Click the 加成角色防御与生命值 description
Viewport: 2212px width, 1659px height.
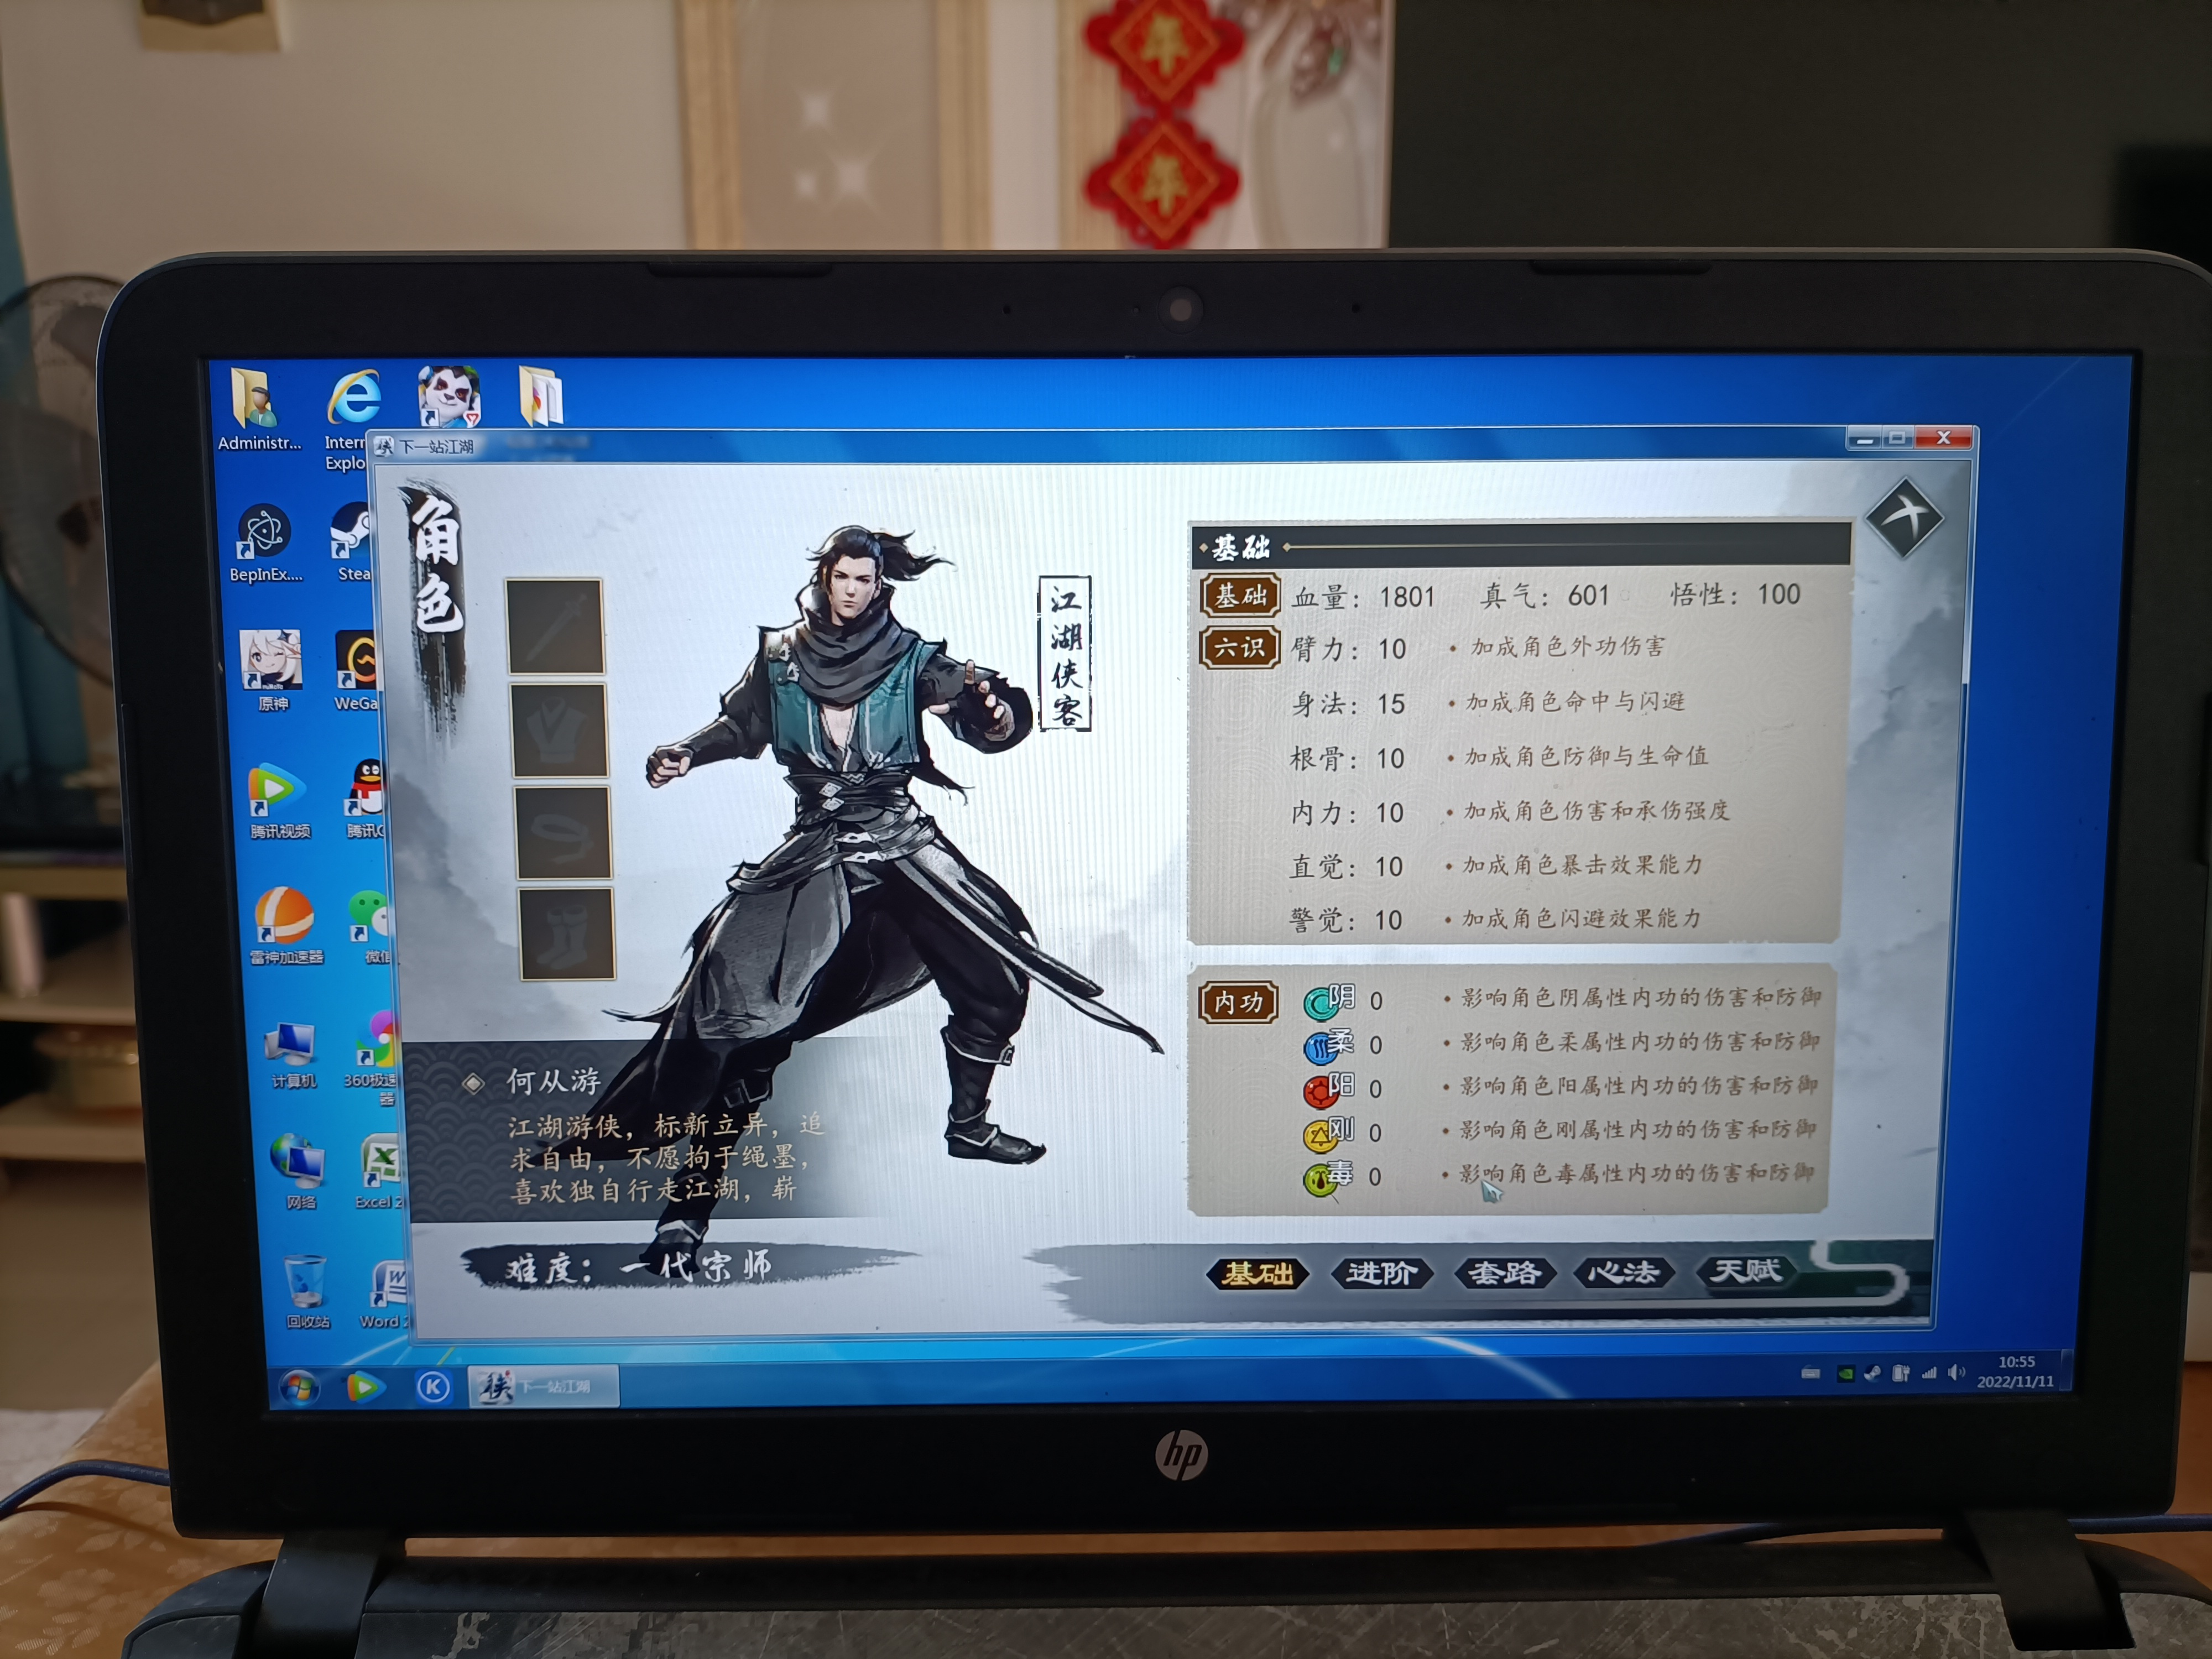[1586, 757]
